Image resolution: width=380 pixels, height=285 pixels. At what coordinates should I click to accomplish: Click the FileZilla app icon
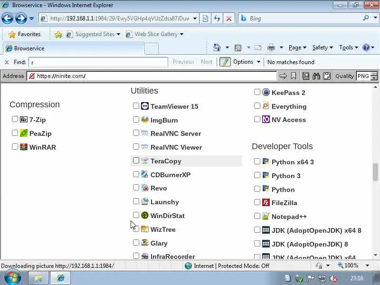point(266,202)
